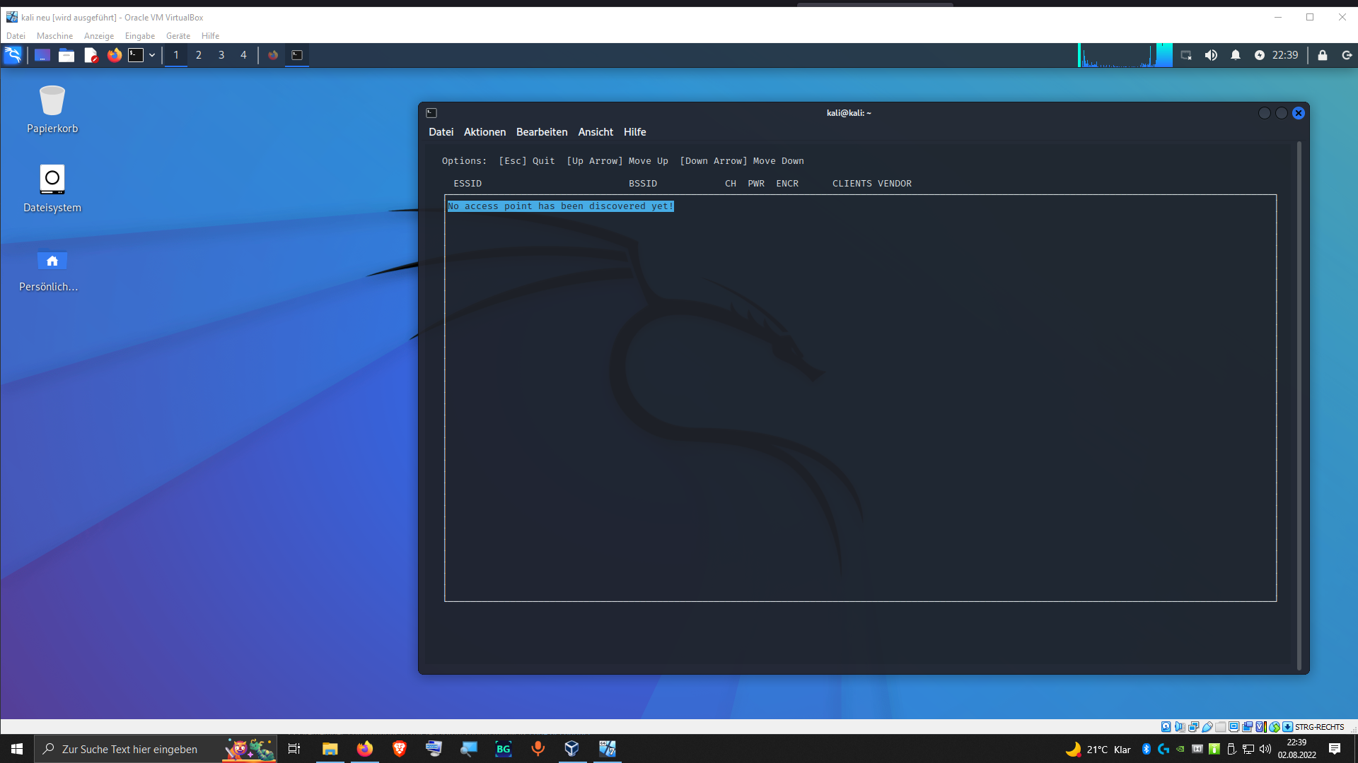The width and height of the screenshot is (1358, 763).
Task: Open the Aktionen menu in the terminal window
Action: click(x=484, y=132)
